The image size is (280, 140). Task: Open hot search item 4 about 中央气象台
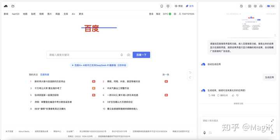pyautogui.click(x=118, y=88)
